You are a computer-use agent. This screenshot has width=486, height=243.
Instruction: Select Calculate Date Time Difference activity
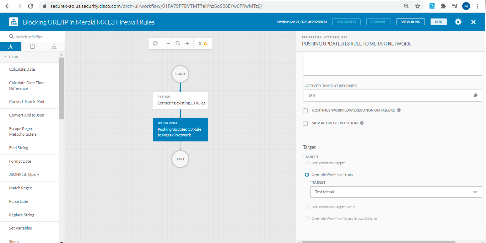tap(29, 86)
